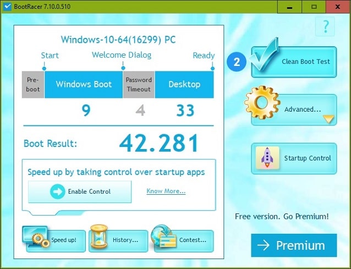Click the hourglass History icon
This screenshot has height=269, width=351.
coord(98,237)
